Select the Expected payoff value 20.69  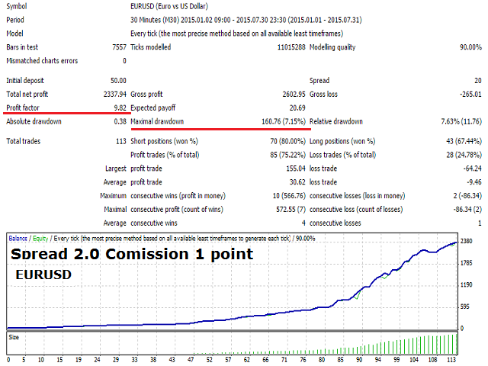(x=297, y=108)
